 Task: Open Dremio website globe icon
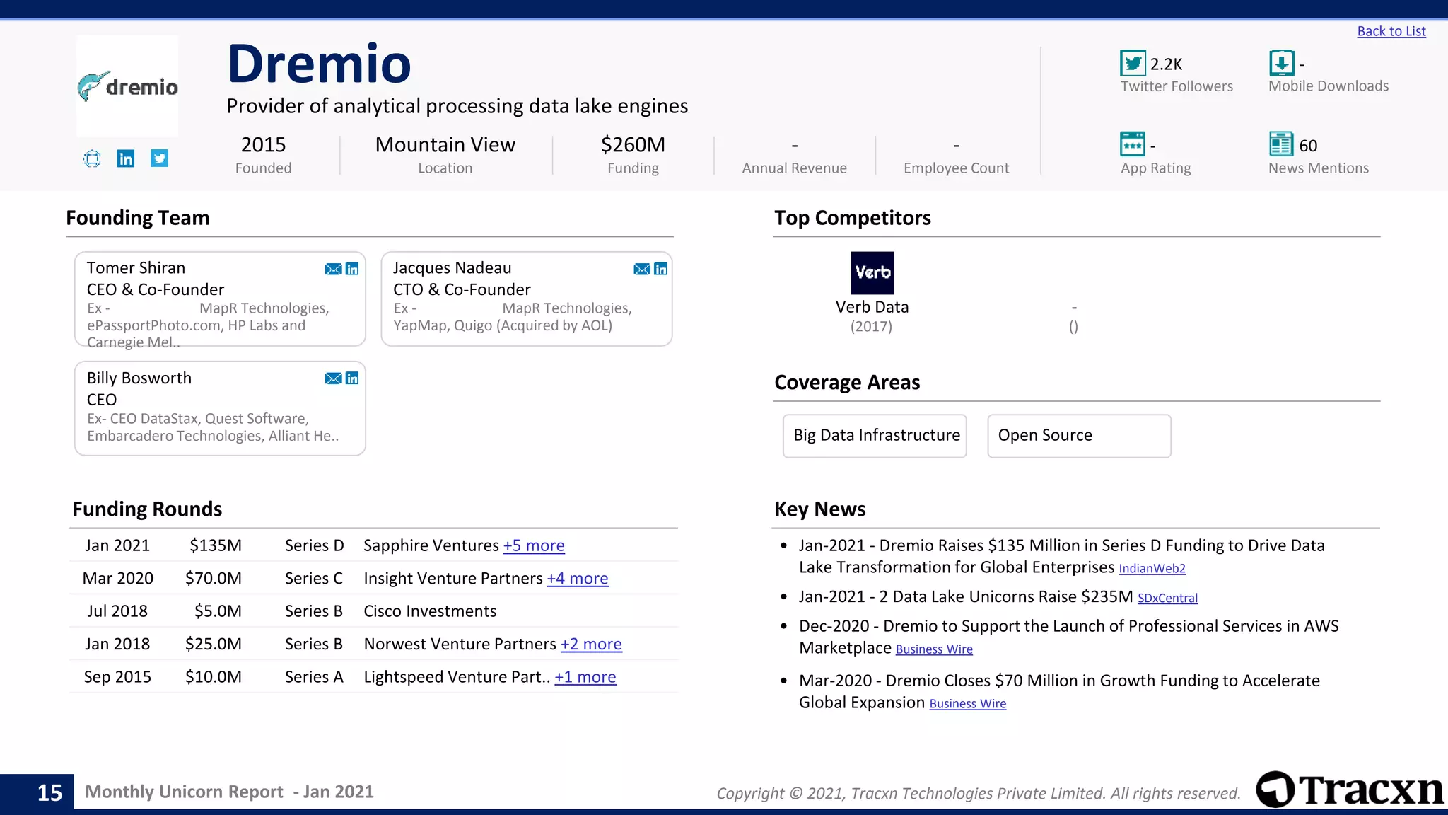(92, 158)
